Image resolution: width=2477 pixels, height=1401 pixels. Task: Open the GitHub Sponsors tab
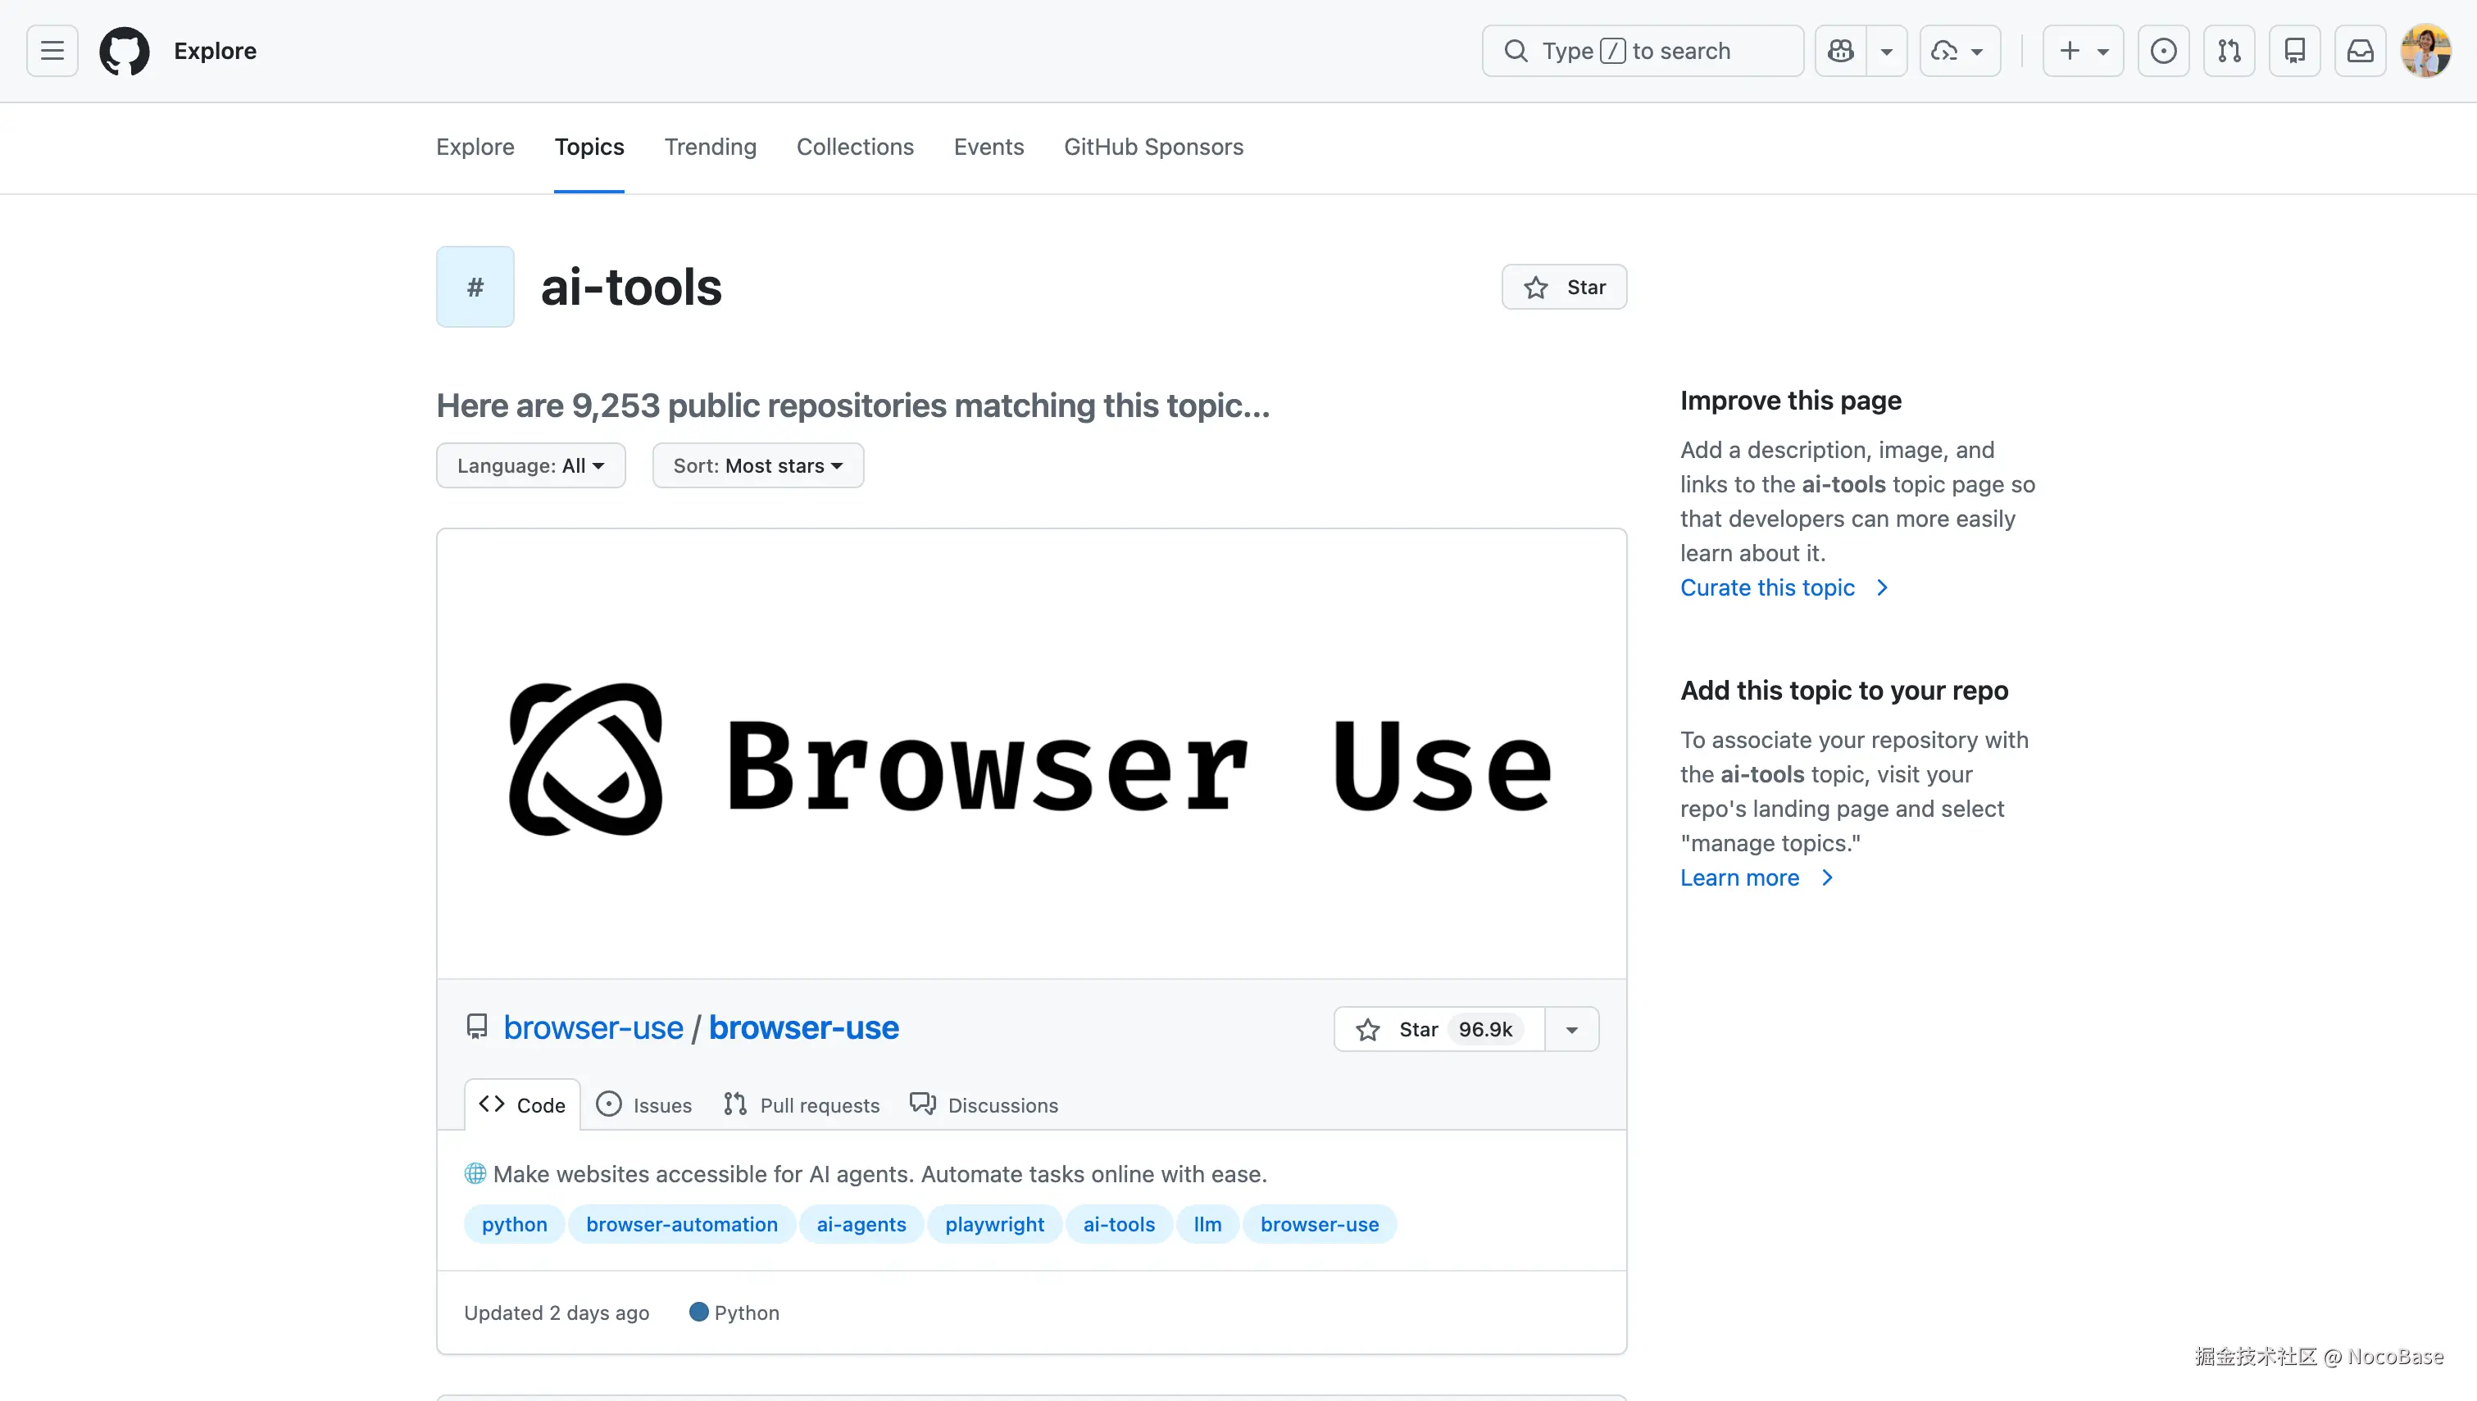[x=1153, y=147]
